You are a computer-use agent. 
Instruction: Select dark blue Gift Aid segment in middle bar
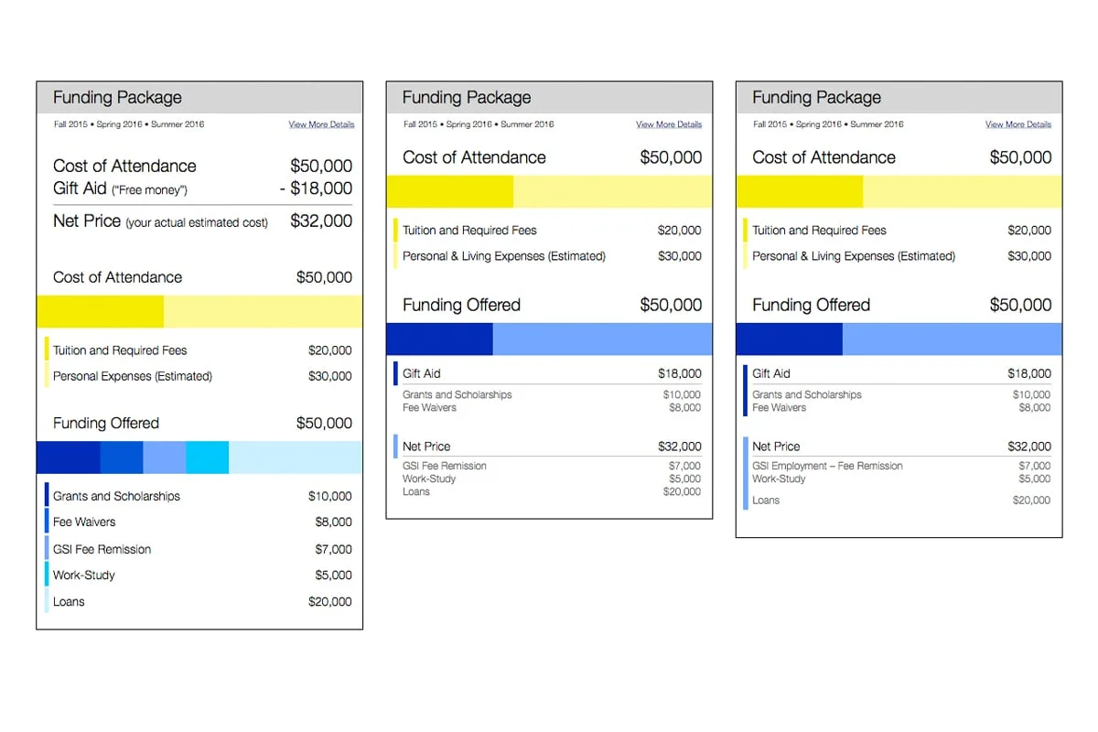[439, 339]
